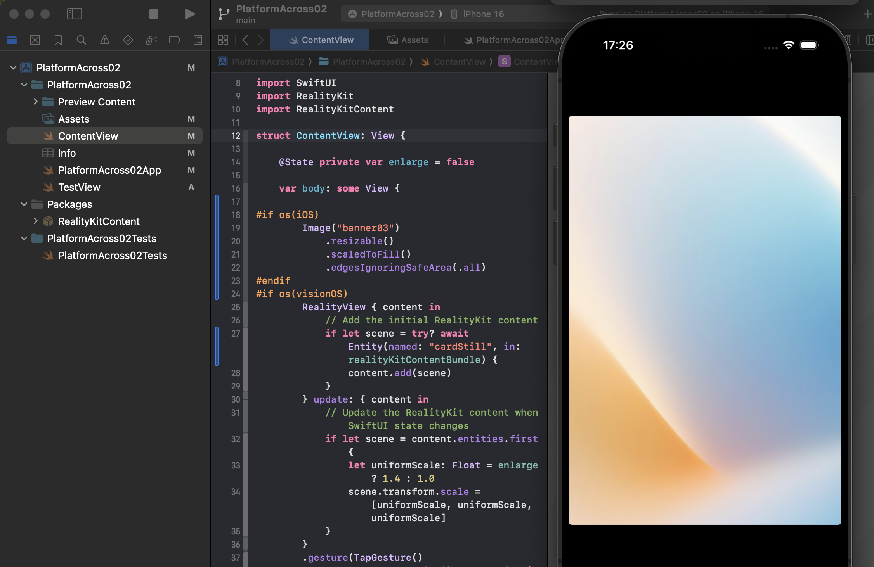The height and width of the screenshot is (567, 874).
Task: Open the Project navigator folder icon
Action: 12,40
